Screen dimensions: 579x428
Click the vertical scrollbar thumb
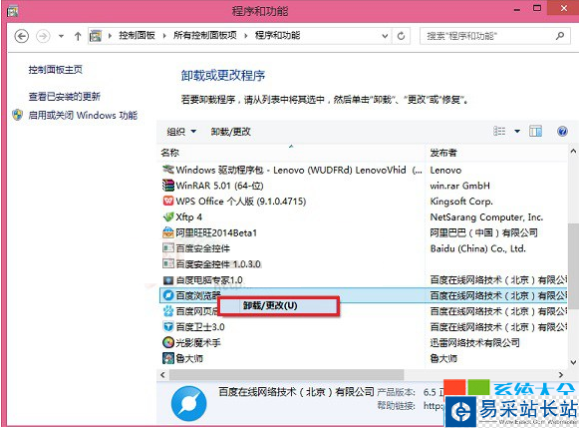(x=573, y=265)
